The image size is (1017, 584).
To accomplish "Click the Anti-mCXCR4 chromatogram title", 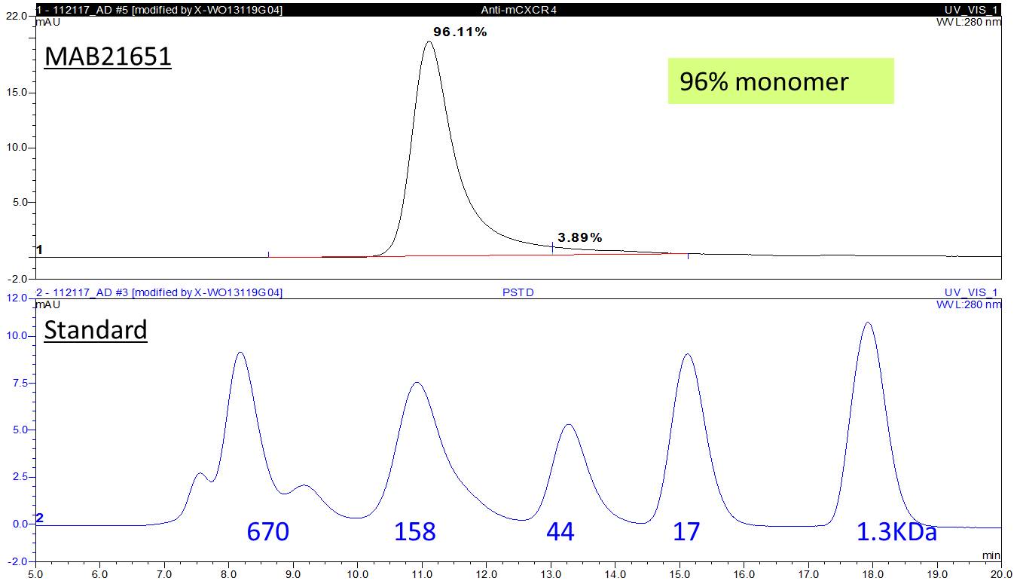I will coord(518,10).
